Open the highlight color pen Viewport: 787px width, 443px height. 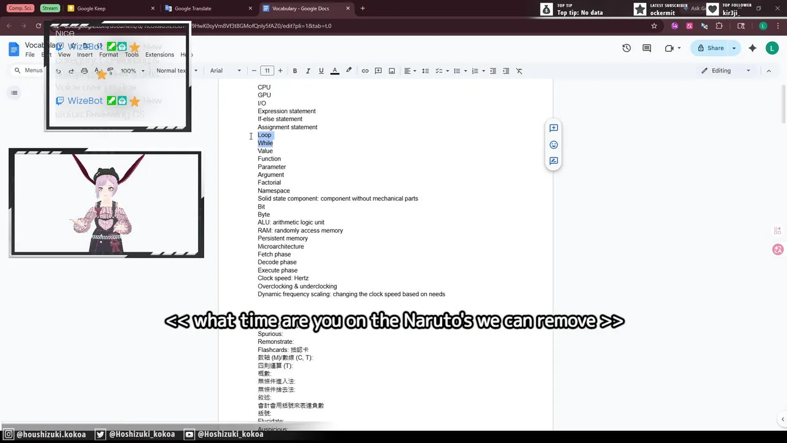pyautogui.click(x=349, y=71)
